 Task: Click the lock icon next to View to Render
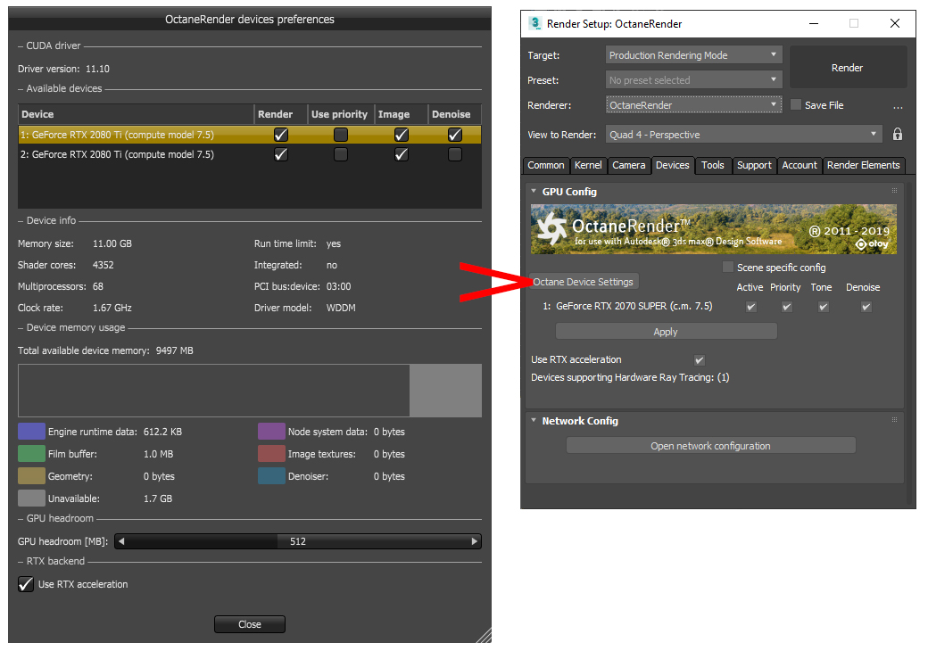coord(898,135)
